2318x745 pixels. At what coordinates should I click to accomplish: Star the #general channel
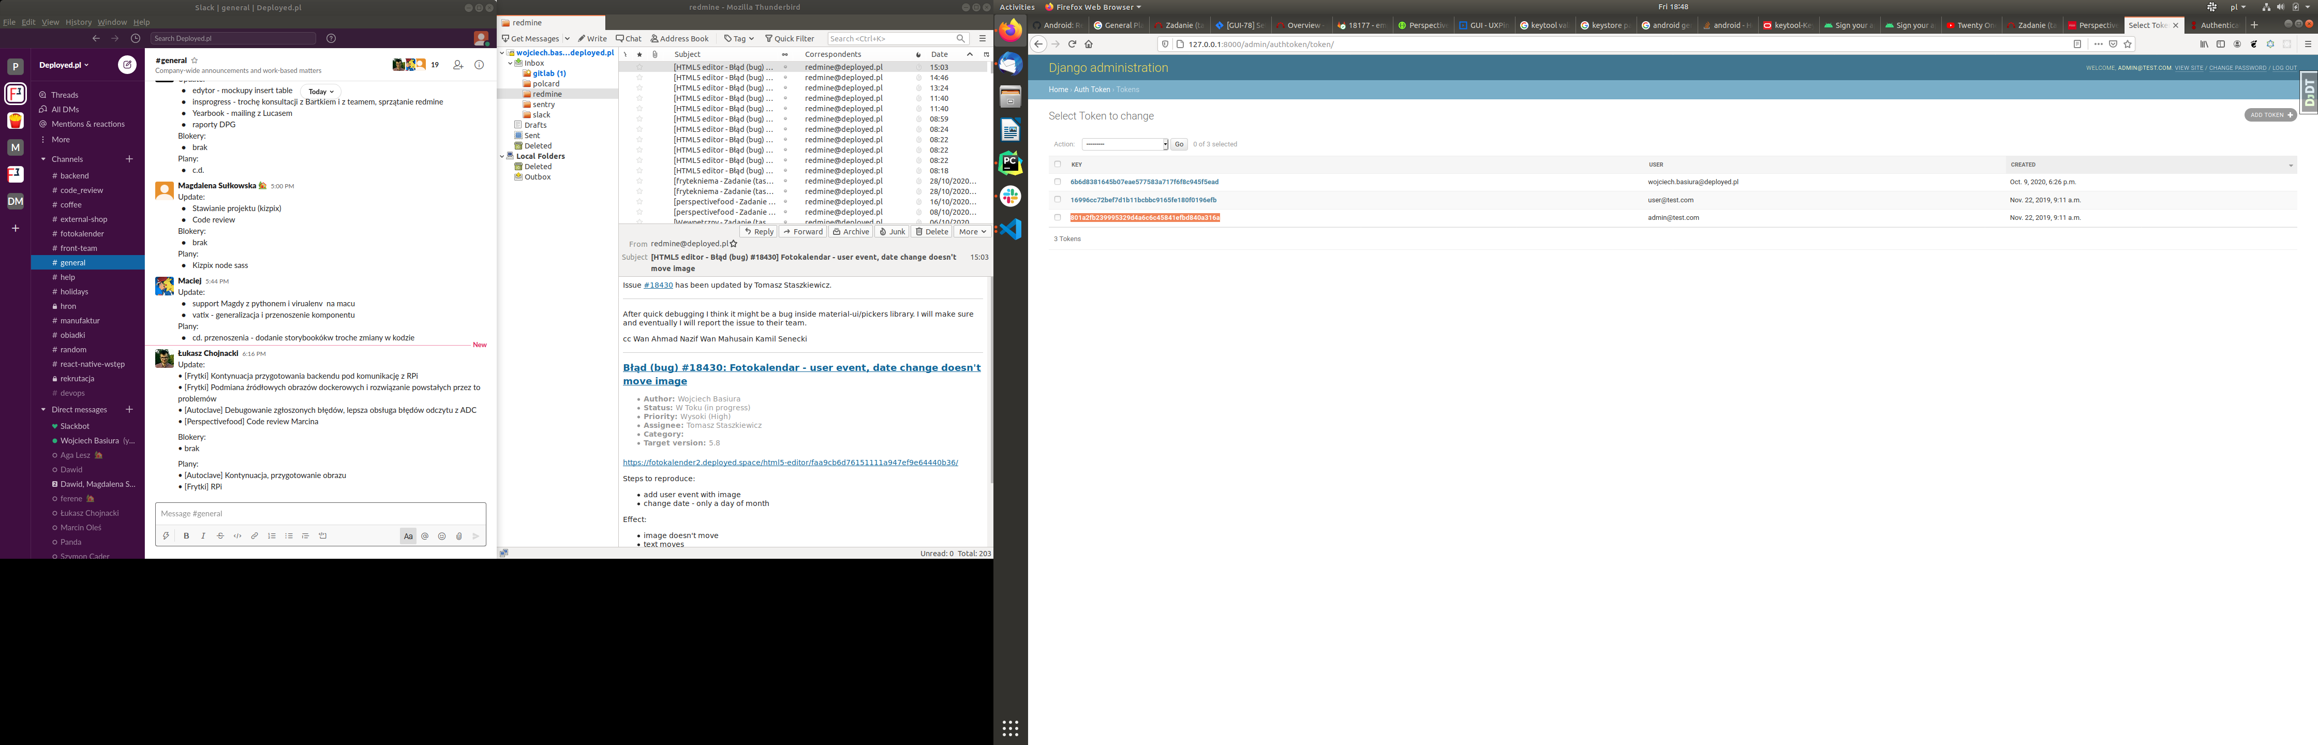(x=195, y=61)
